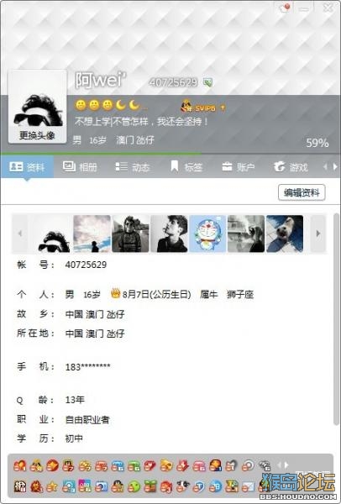Click the 编辑资料 edit profile button
This screenshot has width=341, height=504.
[x=302, y=192]
